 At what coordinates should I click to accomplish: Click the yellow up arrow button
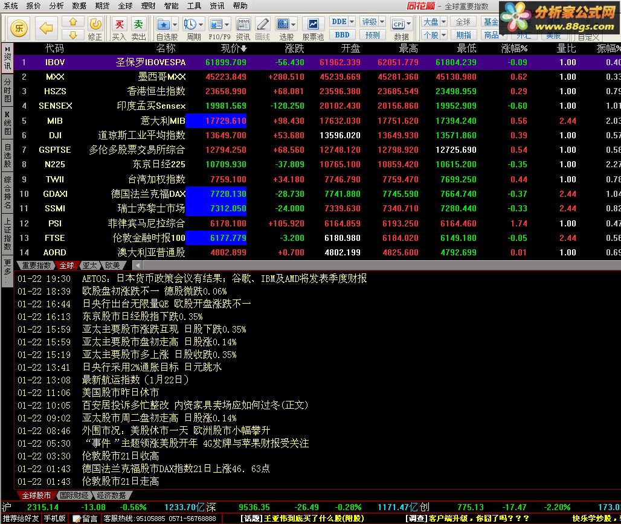(x=73, y=22)
